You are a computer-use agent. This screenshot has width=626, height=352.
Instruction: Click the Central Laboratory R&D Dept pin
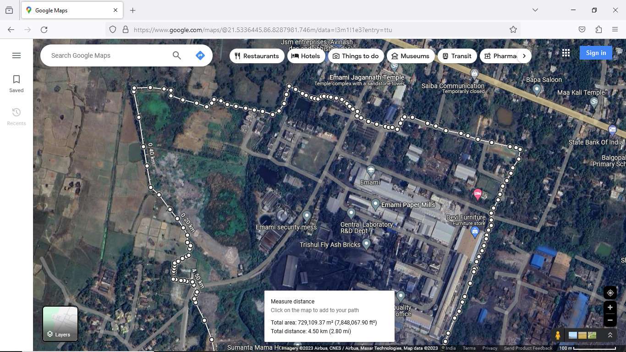coord(351,214)
